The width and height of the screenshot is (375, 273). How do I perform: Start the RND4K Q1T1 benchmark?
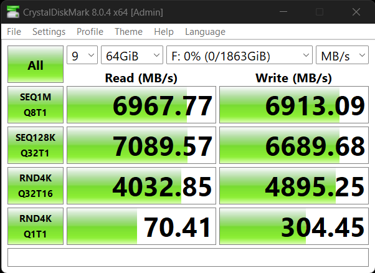[x=36, y=226]
